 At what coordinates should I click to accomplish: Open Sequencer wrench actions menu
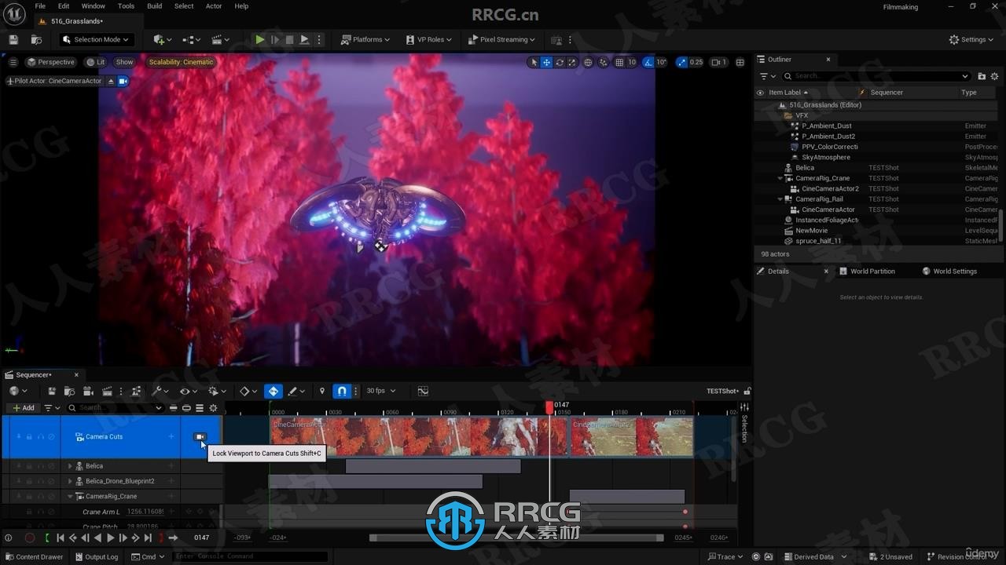click(x=160, y=391)
